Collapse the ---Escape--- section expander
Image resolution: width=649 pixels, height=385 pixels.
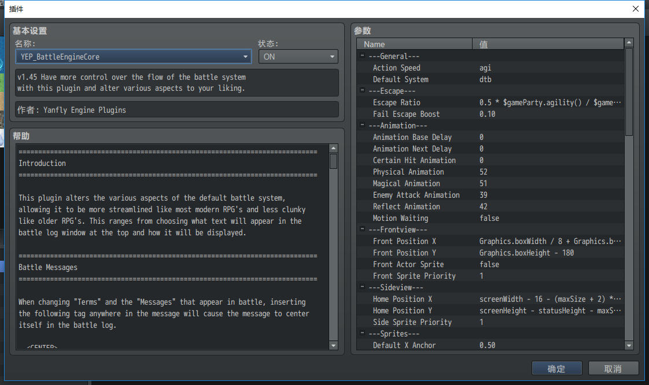coord(362,90)
